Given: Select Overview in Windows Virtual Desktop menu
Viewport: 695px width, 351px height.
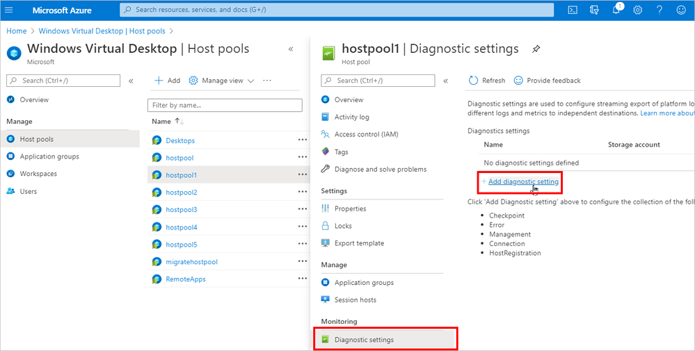Looking at the screenshot, I should pyautogui.click(x=34, y=99).
